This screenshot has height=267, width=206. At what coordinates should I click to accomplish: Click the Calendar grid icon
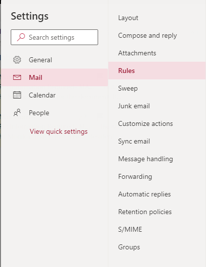17,95
